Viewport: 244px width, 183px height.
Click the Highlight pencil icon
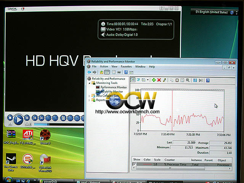[164, 80]
